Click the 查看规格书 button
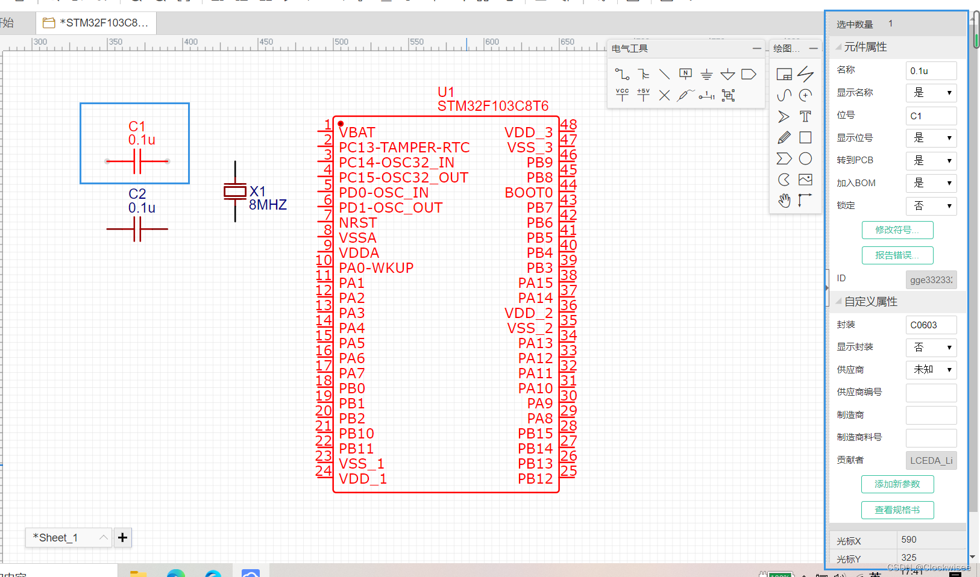Screen dimensions: 980x577 tap(897, 510)
